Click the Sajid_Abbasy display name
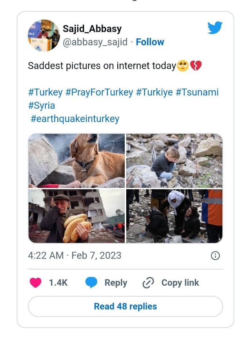Image resolution: width=251 pixels, height=350 pixels. click(x=92, y=29)
